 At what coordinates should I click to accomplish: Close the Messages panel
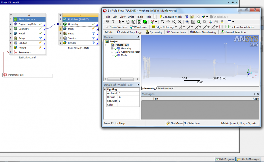258,94
